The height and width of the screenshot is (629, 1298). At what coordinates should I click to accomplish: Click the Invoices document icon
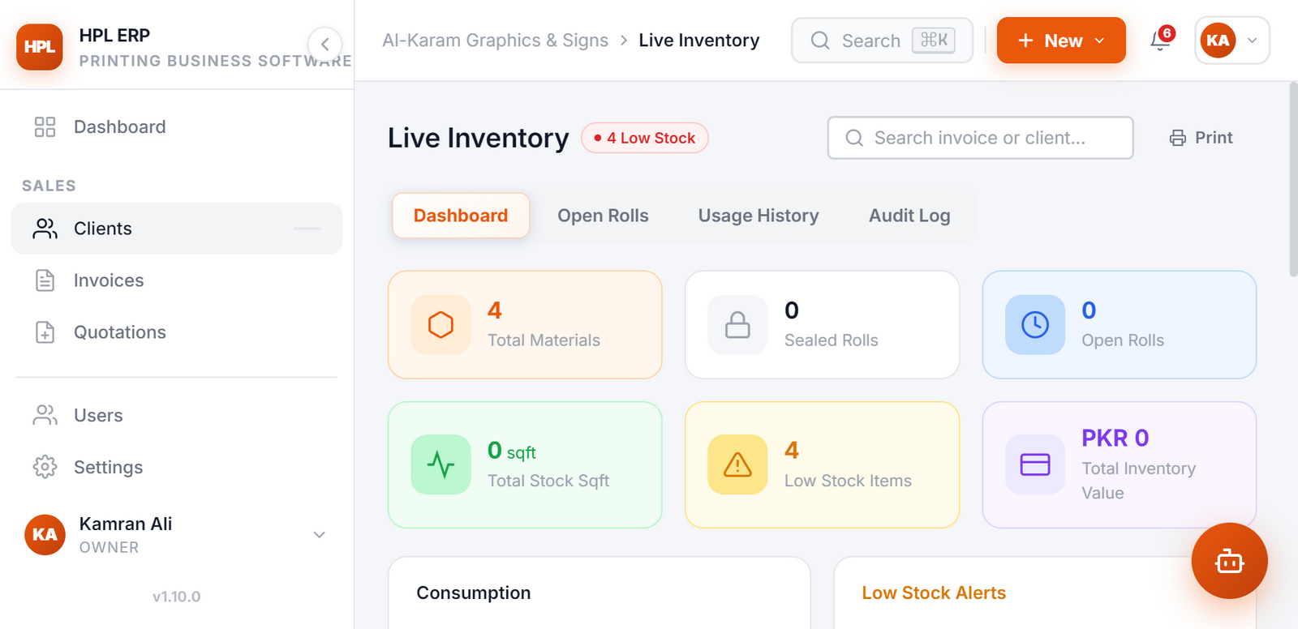(x=45, y=280)
